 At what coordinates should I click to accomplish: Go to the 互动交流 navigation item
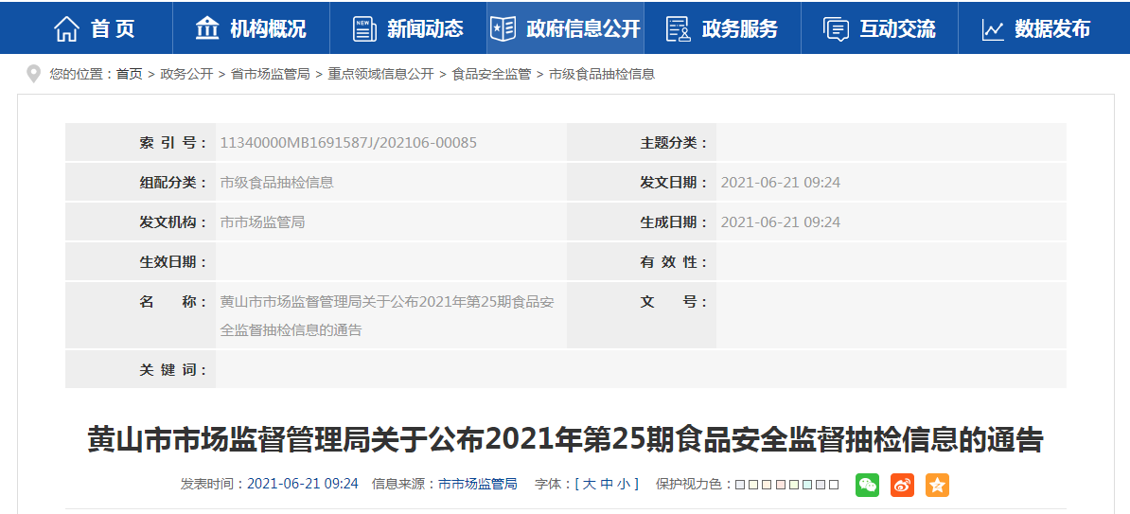point(879,27)
